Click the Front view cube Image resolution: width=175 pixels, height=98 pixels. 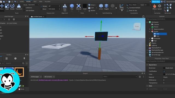pyautogui.click(x=137, y=26)
